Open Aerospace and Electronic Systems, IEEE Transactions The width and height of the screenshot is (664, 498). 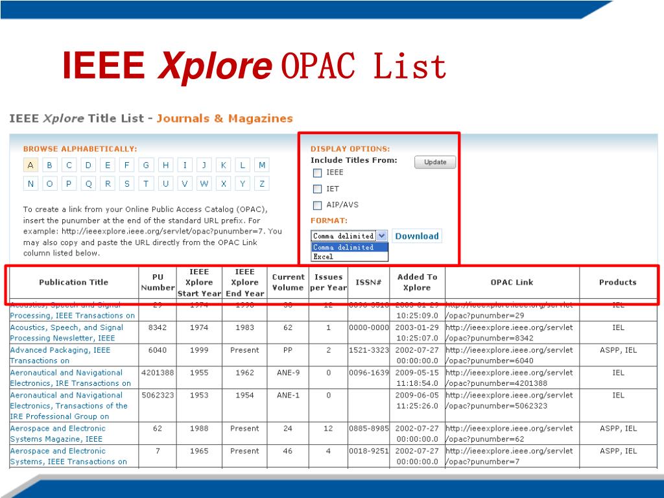[69, 456]
